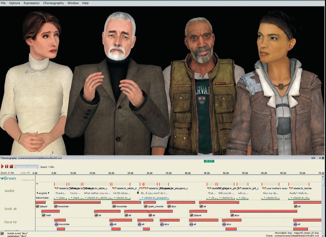Screen dimensions: 326x237
Task: Click the audio channel dropdown triangle
Action: tap(37, 184)
